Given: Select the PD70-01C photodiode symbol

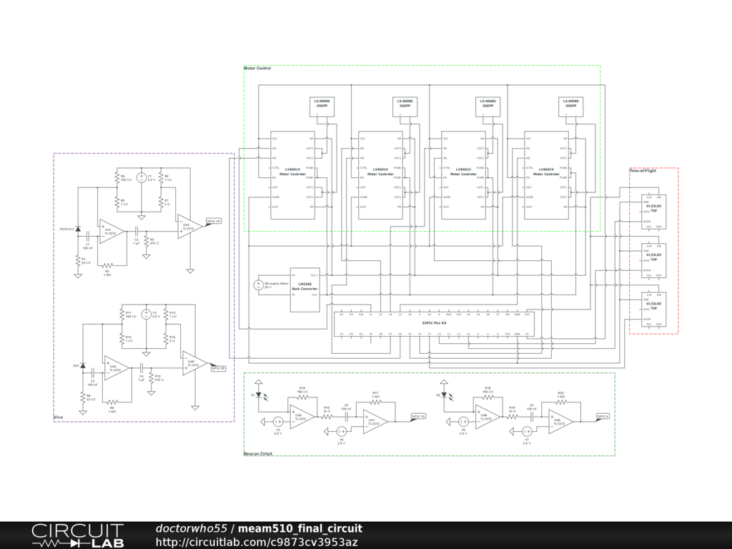Looking at the screenshot, I should [x=78, y=230].
